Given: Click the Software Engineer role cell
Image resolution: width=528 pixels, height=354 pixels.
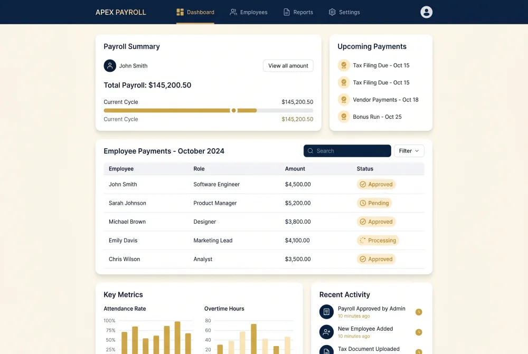Looking at the screenshot, I should [216, 185].
